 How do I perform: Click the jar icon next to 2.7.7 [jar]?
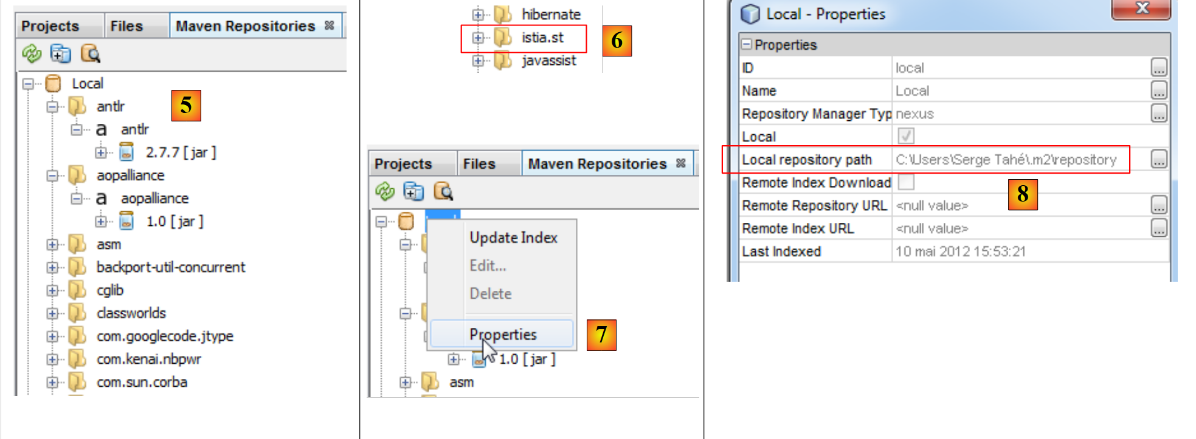[x=126, y=152]
